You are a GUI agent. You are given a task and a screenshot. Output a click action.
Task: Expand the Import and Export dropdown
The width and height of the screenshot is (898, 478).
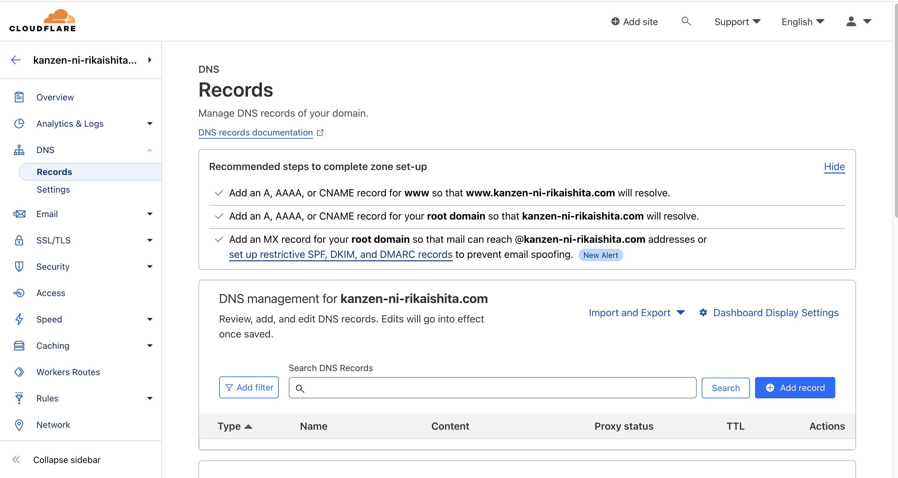pos(637,312)
